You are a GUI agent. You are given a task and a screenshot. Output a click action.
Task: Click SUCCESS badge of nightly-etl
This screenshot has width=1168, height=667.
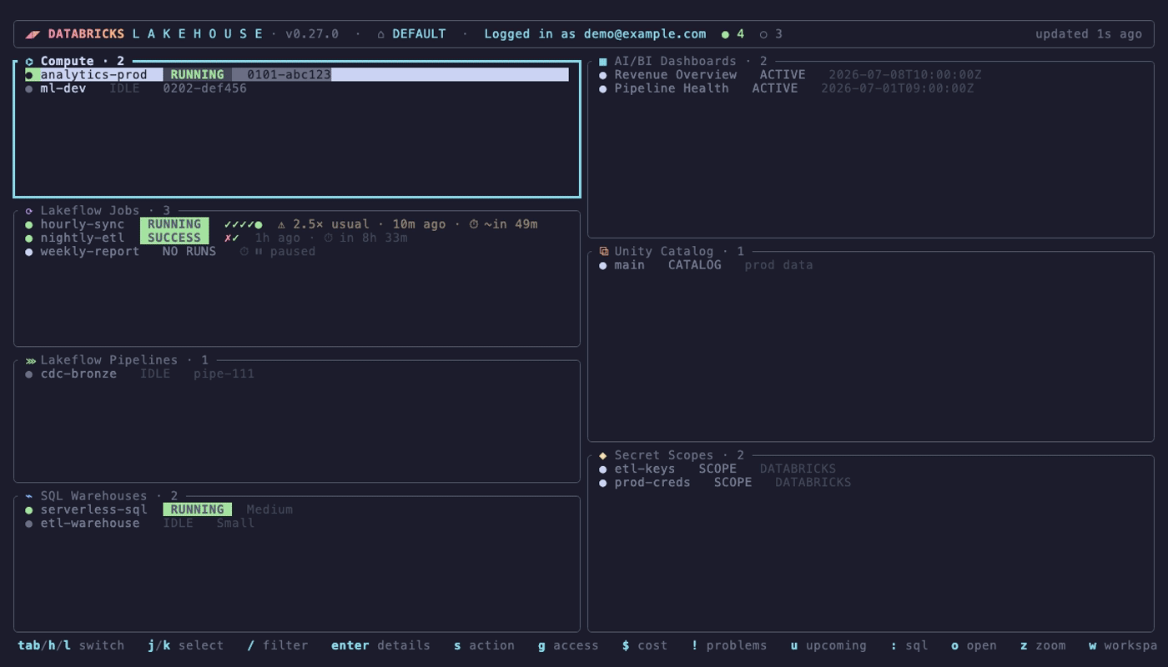tap(174, 238)
